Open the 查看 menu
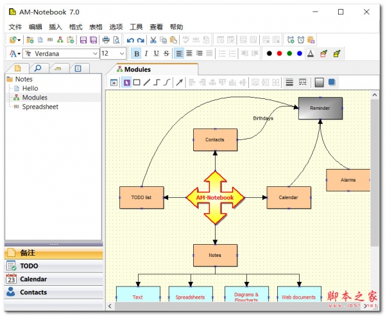Screen dimensions: 385x316 tap(157, 27)
